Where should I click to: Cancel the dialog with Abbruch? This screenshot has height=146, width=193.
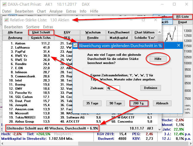click(x=162, y=103)
